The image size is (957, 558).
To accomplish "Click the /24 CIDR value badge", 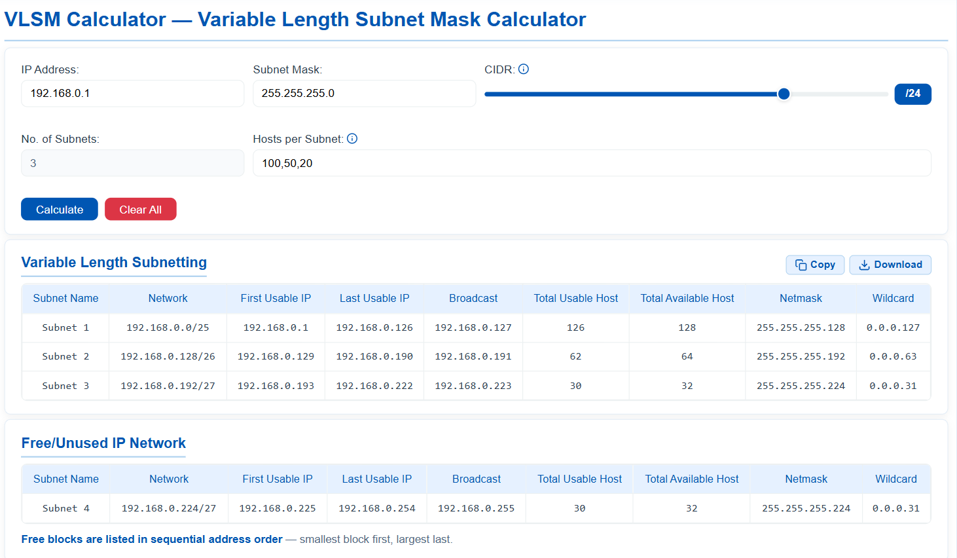I will (x=913, y=94).
